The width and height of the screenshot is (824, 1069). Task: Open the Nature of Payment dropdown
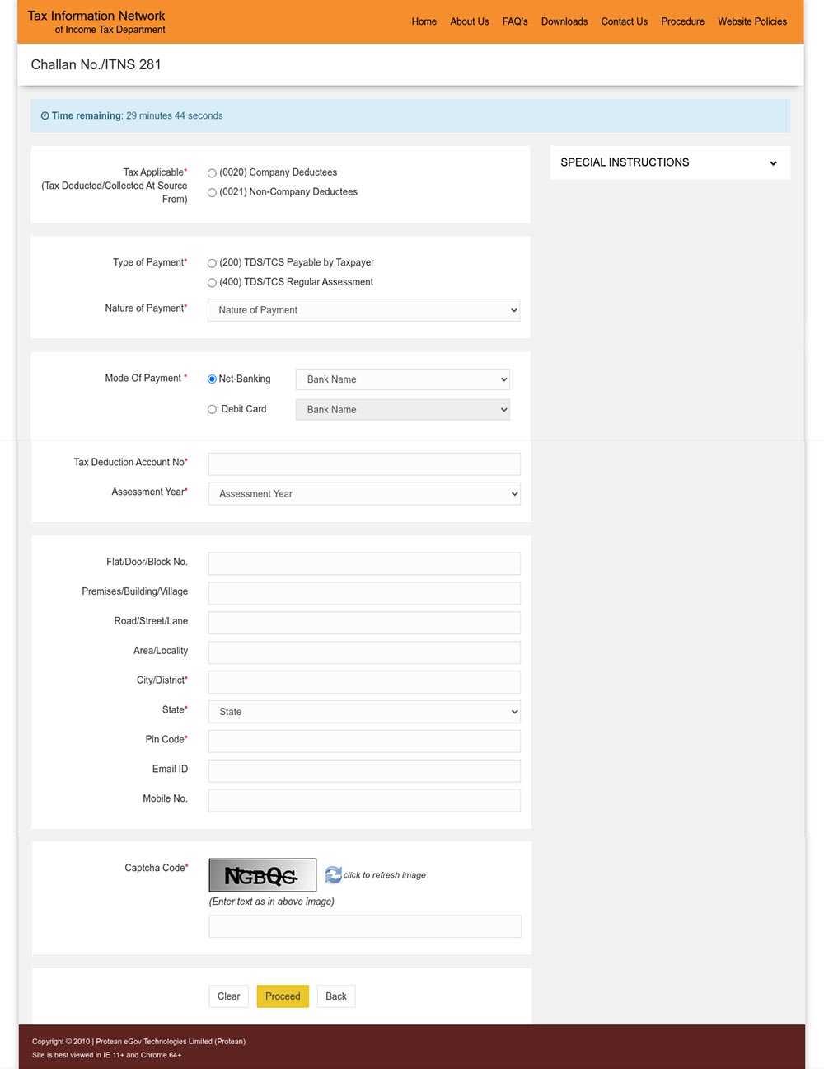click(363, 310)
